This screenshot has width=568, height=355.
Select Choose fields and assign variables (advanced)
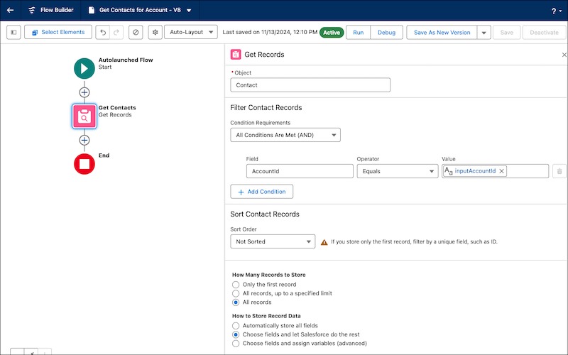[236, 344]
